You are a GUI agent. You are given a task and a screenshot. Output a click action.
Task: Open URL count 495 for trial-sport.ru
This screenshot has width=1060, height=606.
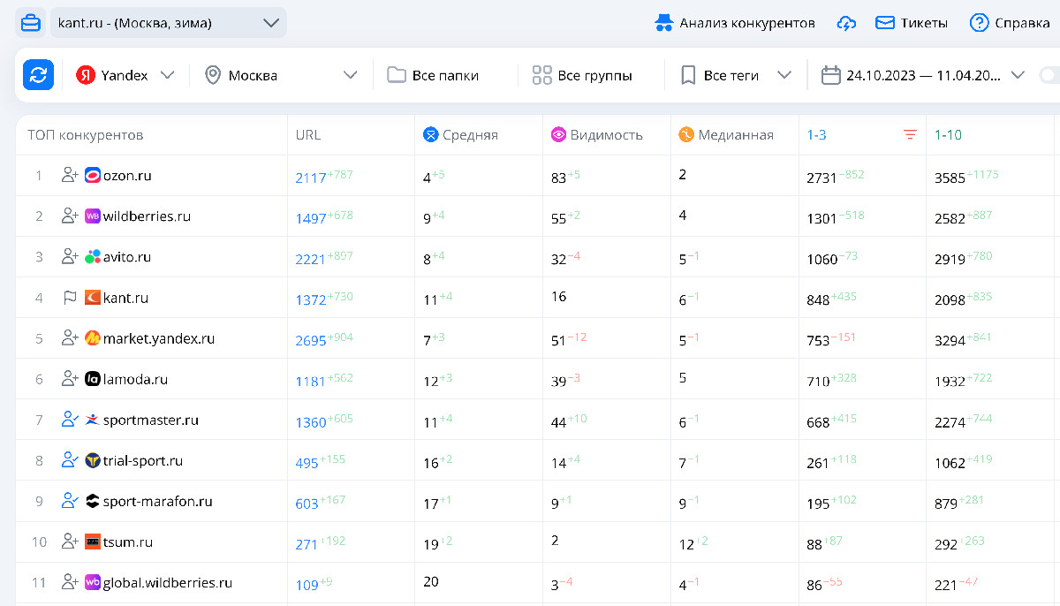[x=307, y=463]
